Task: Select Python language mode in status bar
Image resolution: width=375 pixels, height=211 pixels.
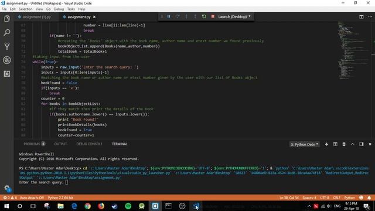Action: click(349, 198)
